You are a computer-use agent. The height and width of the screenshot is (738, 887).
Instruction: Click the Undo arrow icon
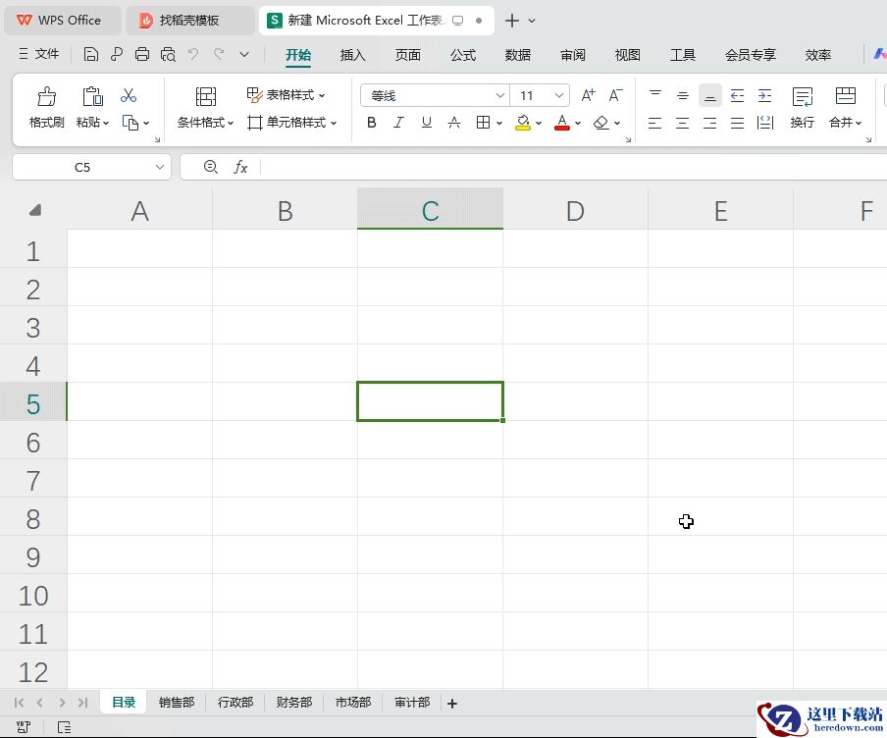pyautogui.click(x=193, y=54)
